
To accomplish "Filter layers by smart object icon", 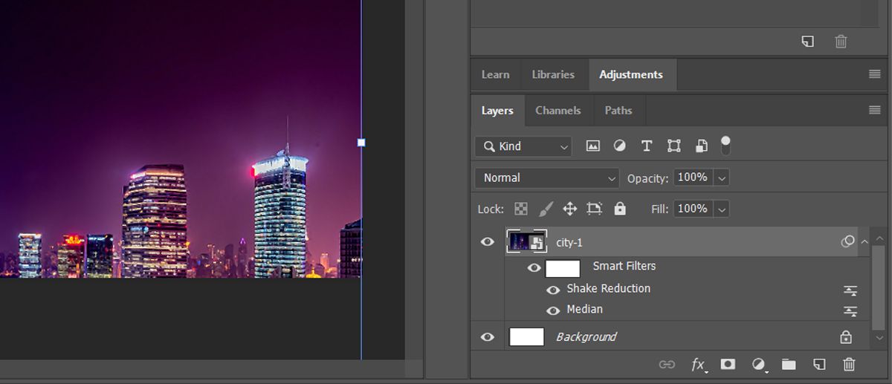I will pos(700,146).
